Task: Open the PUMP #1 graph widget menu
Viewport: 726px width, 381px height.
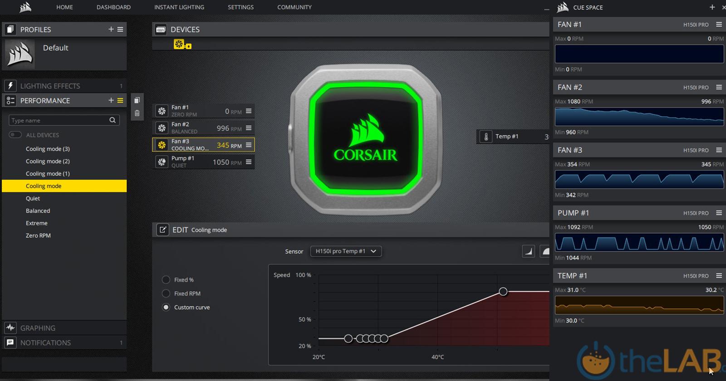Action: 719,213
